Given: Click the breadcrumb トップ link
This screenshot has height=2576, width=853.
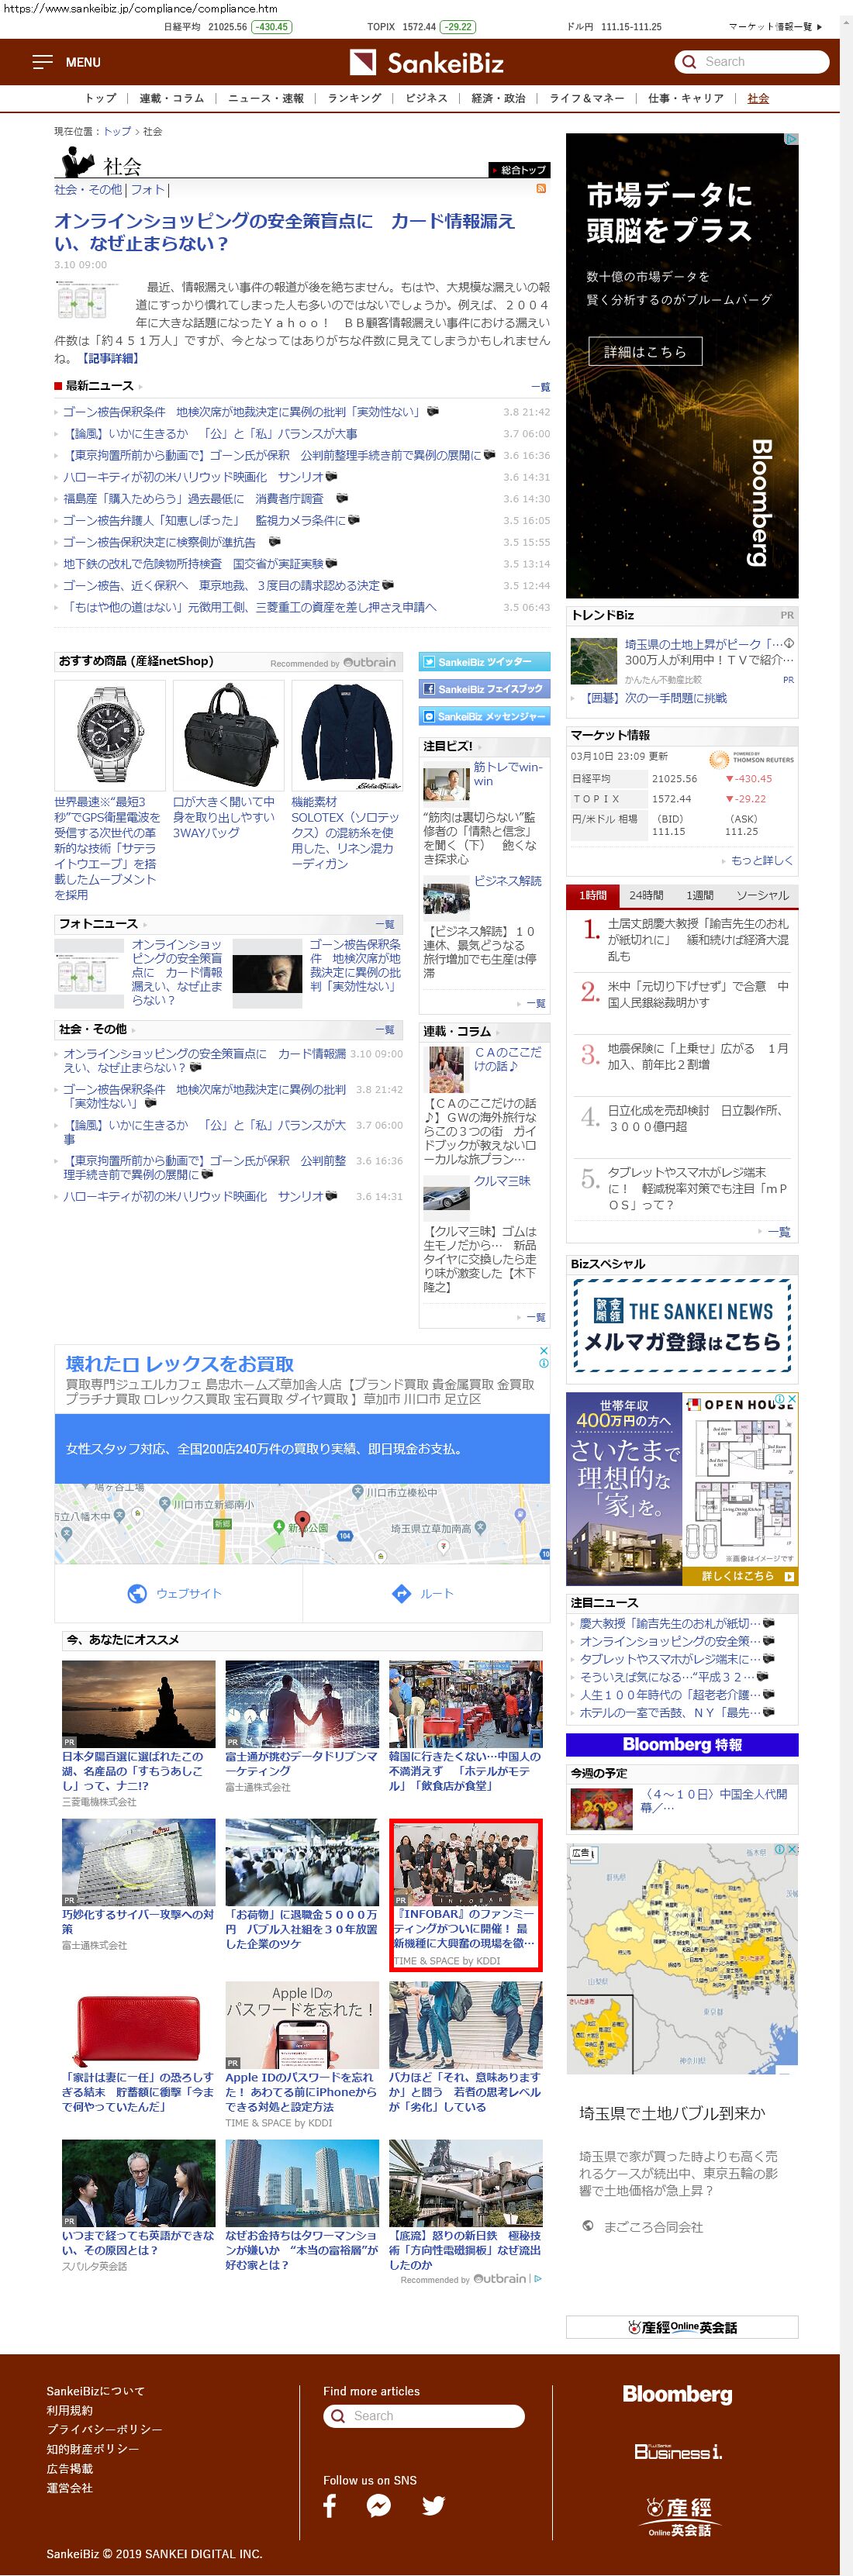Looking at the screenshot, I should [x=117, y=131].
